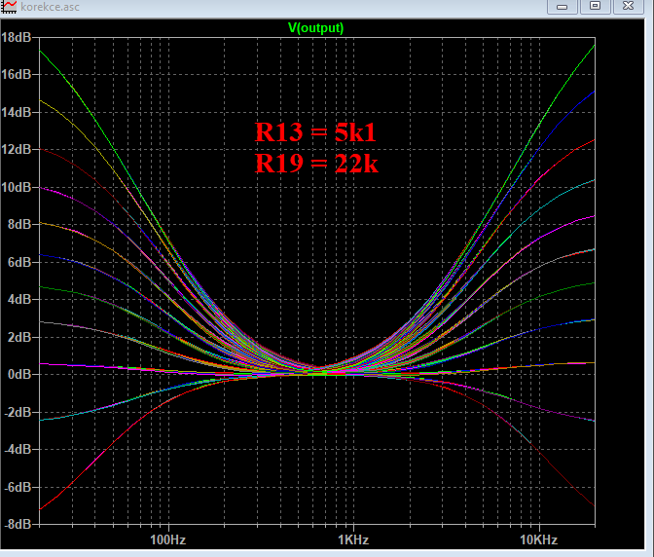Click the -2dB axis label

[18, 412]
